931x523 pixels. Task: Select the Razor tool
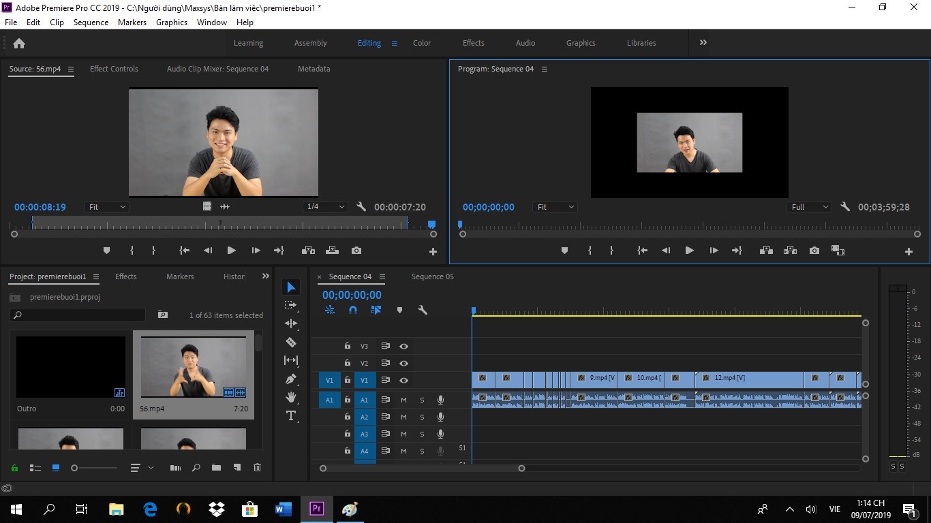[x=291, y=342]
